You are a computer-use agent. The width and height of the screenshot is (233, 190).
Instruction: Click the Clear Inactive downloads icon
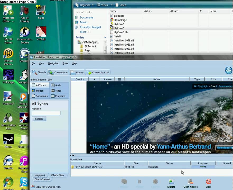point(190,183)
